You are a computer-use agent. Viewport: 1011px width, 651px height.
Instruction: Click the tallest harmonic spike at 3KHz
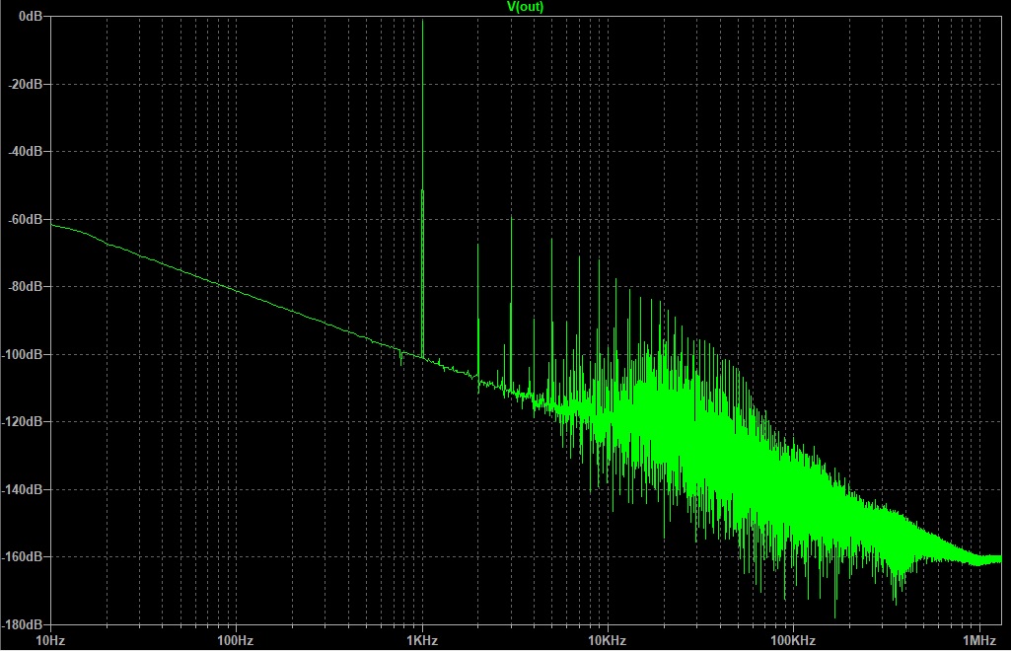tap(511, 219)
